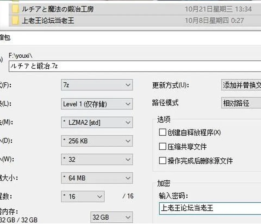
Task: Click the date 10月8日星期四 0:27
Action: tap(215, 21)
